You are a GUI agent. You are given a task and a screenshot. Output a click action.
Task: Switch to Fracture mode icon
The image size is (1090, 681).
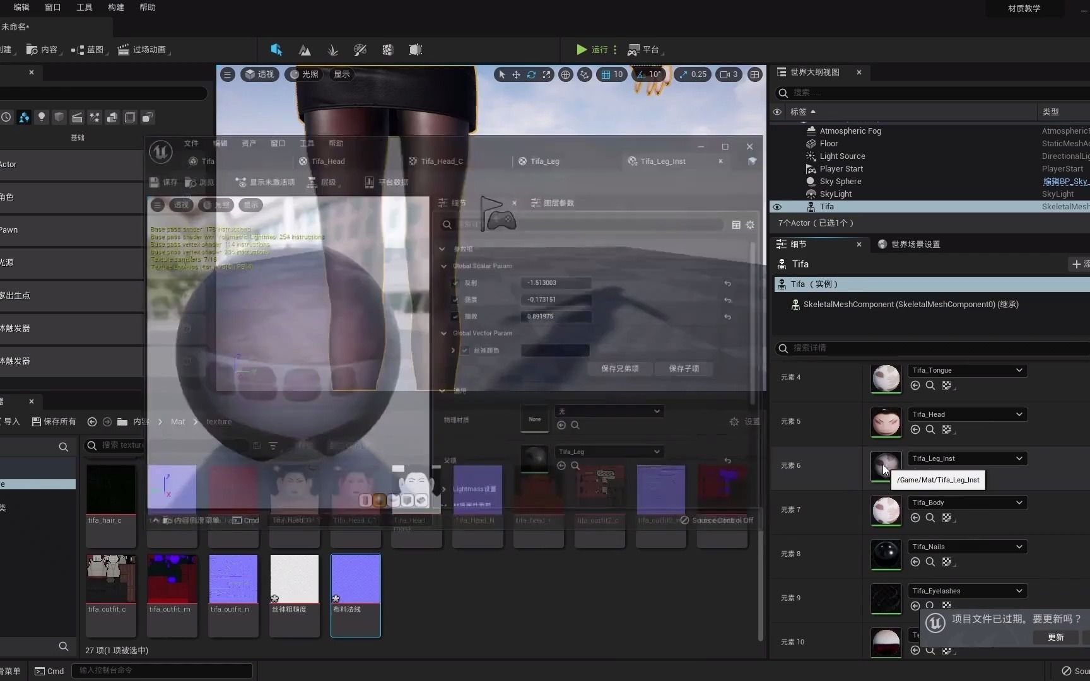click(x=388, y=50)
